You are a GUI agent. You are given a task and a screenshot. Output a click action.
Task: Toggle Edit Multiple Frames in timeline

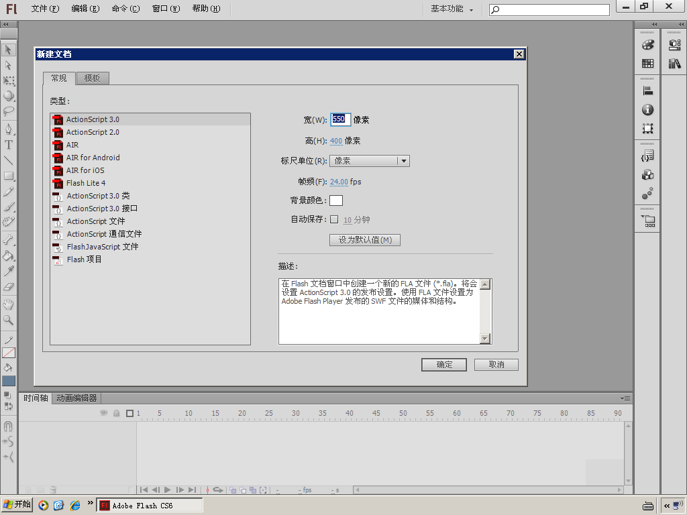[253, 490]
